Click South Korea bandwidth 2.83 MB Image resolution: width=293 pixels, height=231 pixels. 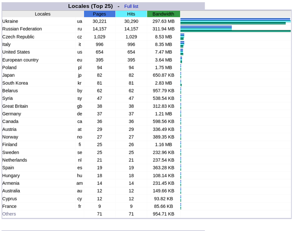tap(163, 83)
